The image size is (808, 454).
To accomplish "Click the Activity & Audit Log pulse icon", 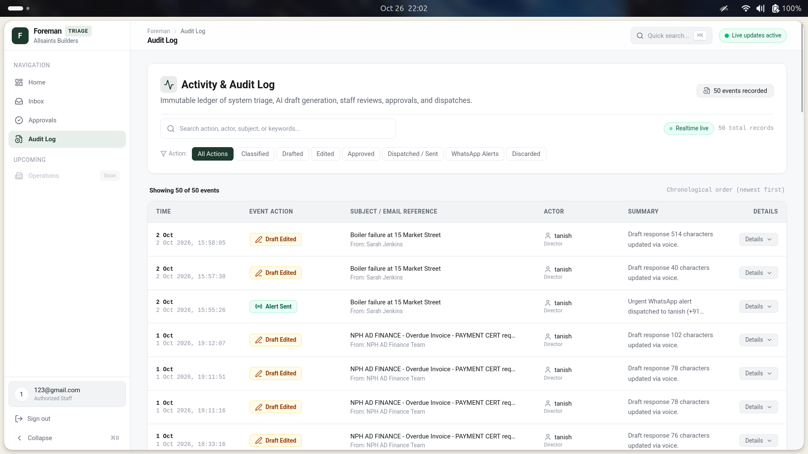I will [x=169, y=84].
